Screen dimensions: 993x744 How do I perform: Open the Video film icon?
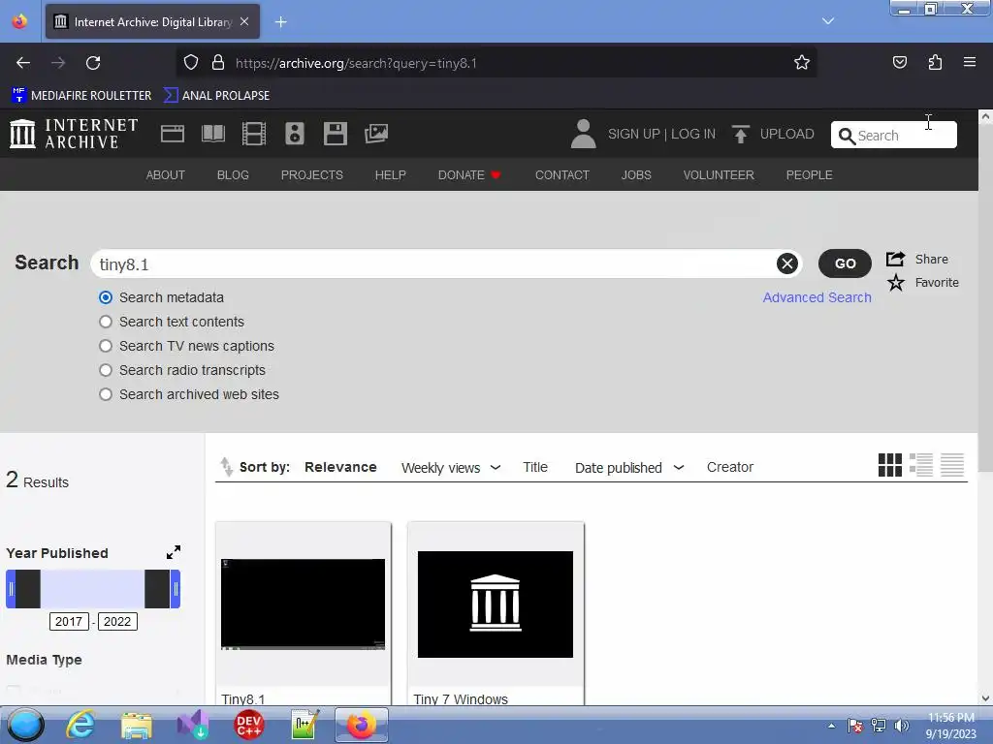pyautogui.click(x=254, y=134)
